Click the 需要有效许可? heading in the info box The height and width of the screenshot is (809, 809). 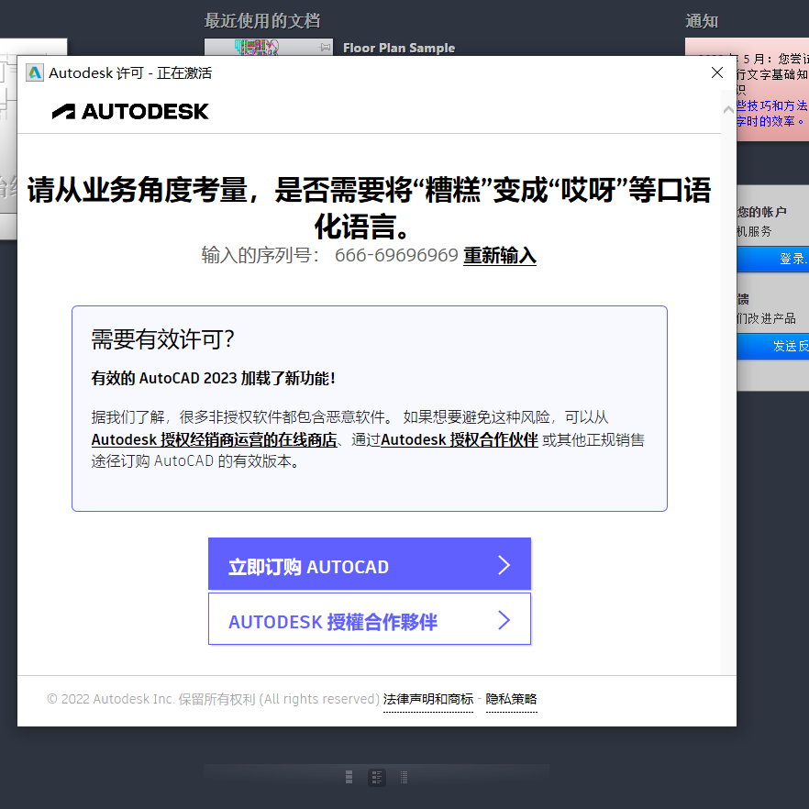coord(163,339)
